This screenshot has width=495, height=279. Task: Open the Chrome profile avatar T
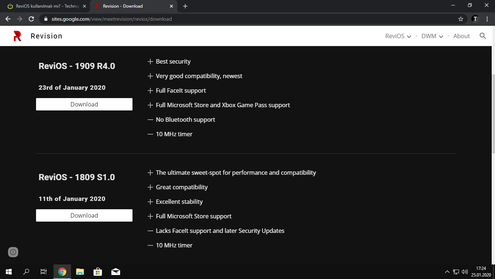[x=475, y=19]
